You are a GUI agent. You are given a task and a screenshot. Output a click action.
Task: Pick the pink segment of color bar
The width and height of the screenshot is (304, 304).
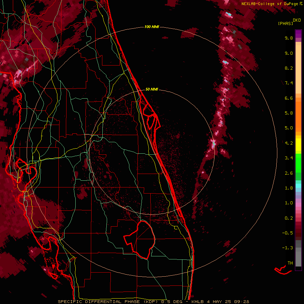(x=298, y=205)
